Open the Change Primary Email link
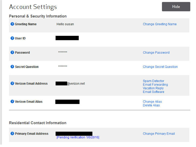 [159, 134]
